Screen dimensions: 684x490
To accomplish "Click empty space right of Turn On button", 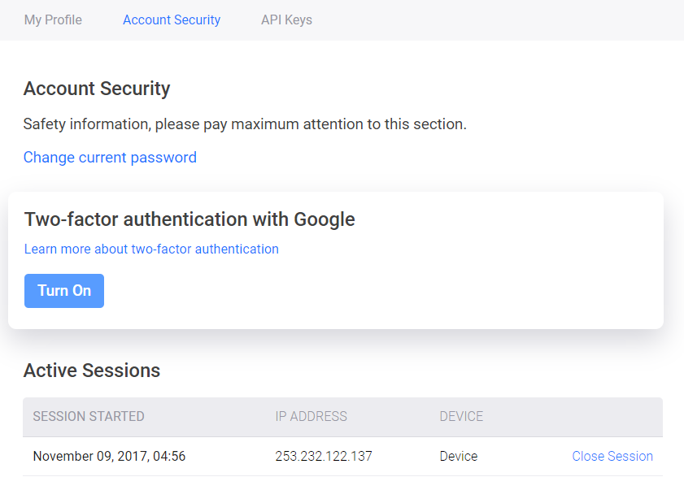I will (x=366, y=291).
